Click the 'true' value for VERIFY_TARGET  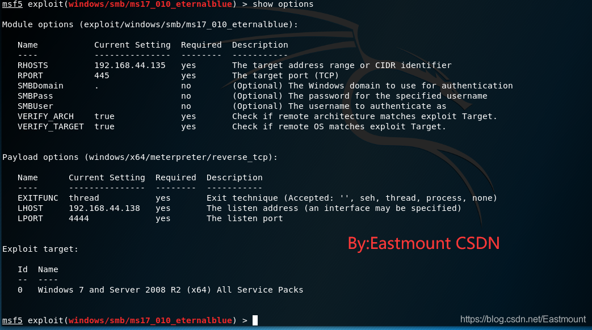[104, 126]
